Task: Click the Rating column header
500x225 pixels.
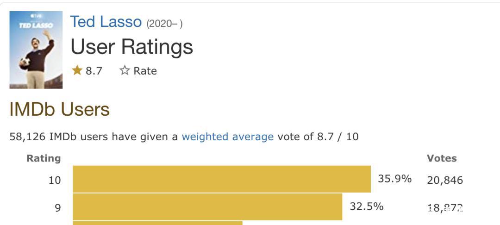Action: click(44, 158)
